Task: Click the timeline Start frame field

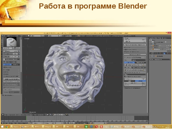Action: pyautogui.click(x=38, y=123)
